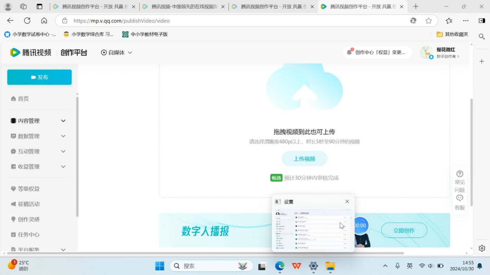
Task: Open 常见问题 help icon
Action: pos(460,181)
